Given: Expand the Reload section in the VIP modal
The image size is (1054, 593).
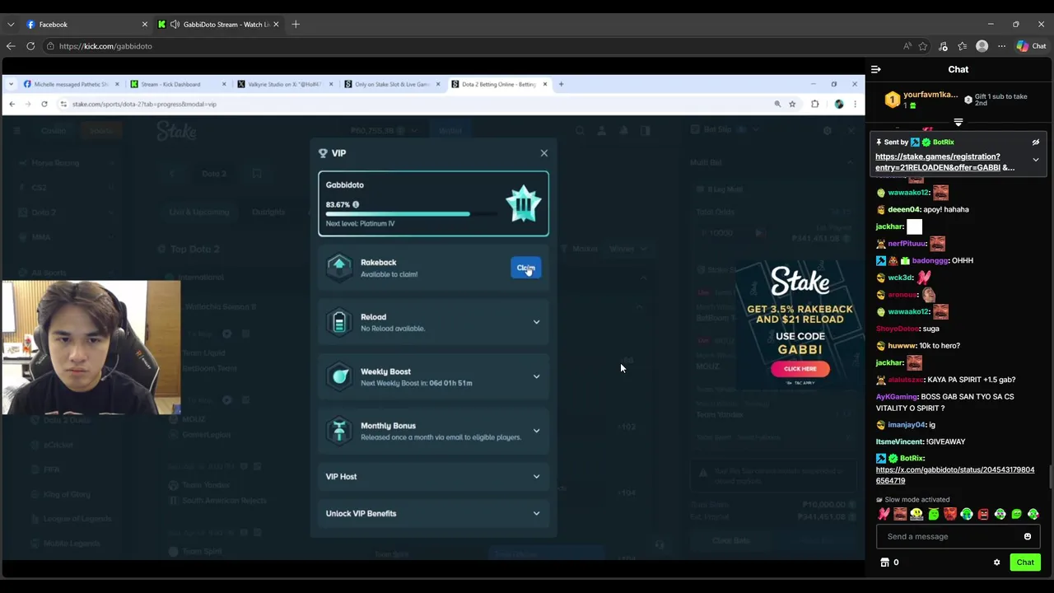Looking at the screenshot, I should coord(536,322).
